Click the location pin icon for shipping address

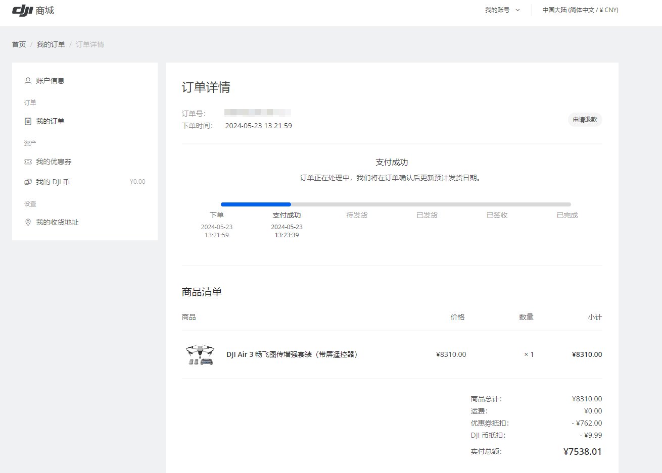28,222
